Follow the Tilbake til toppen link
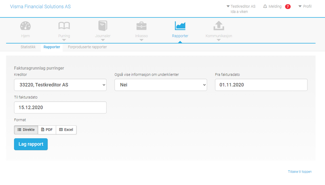The width and height of the screenshot is (325, 185). (x=300, y=172)
